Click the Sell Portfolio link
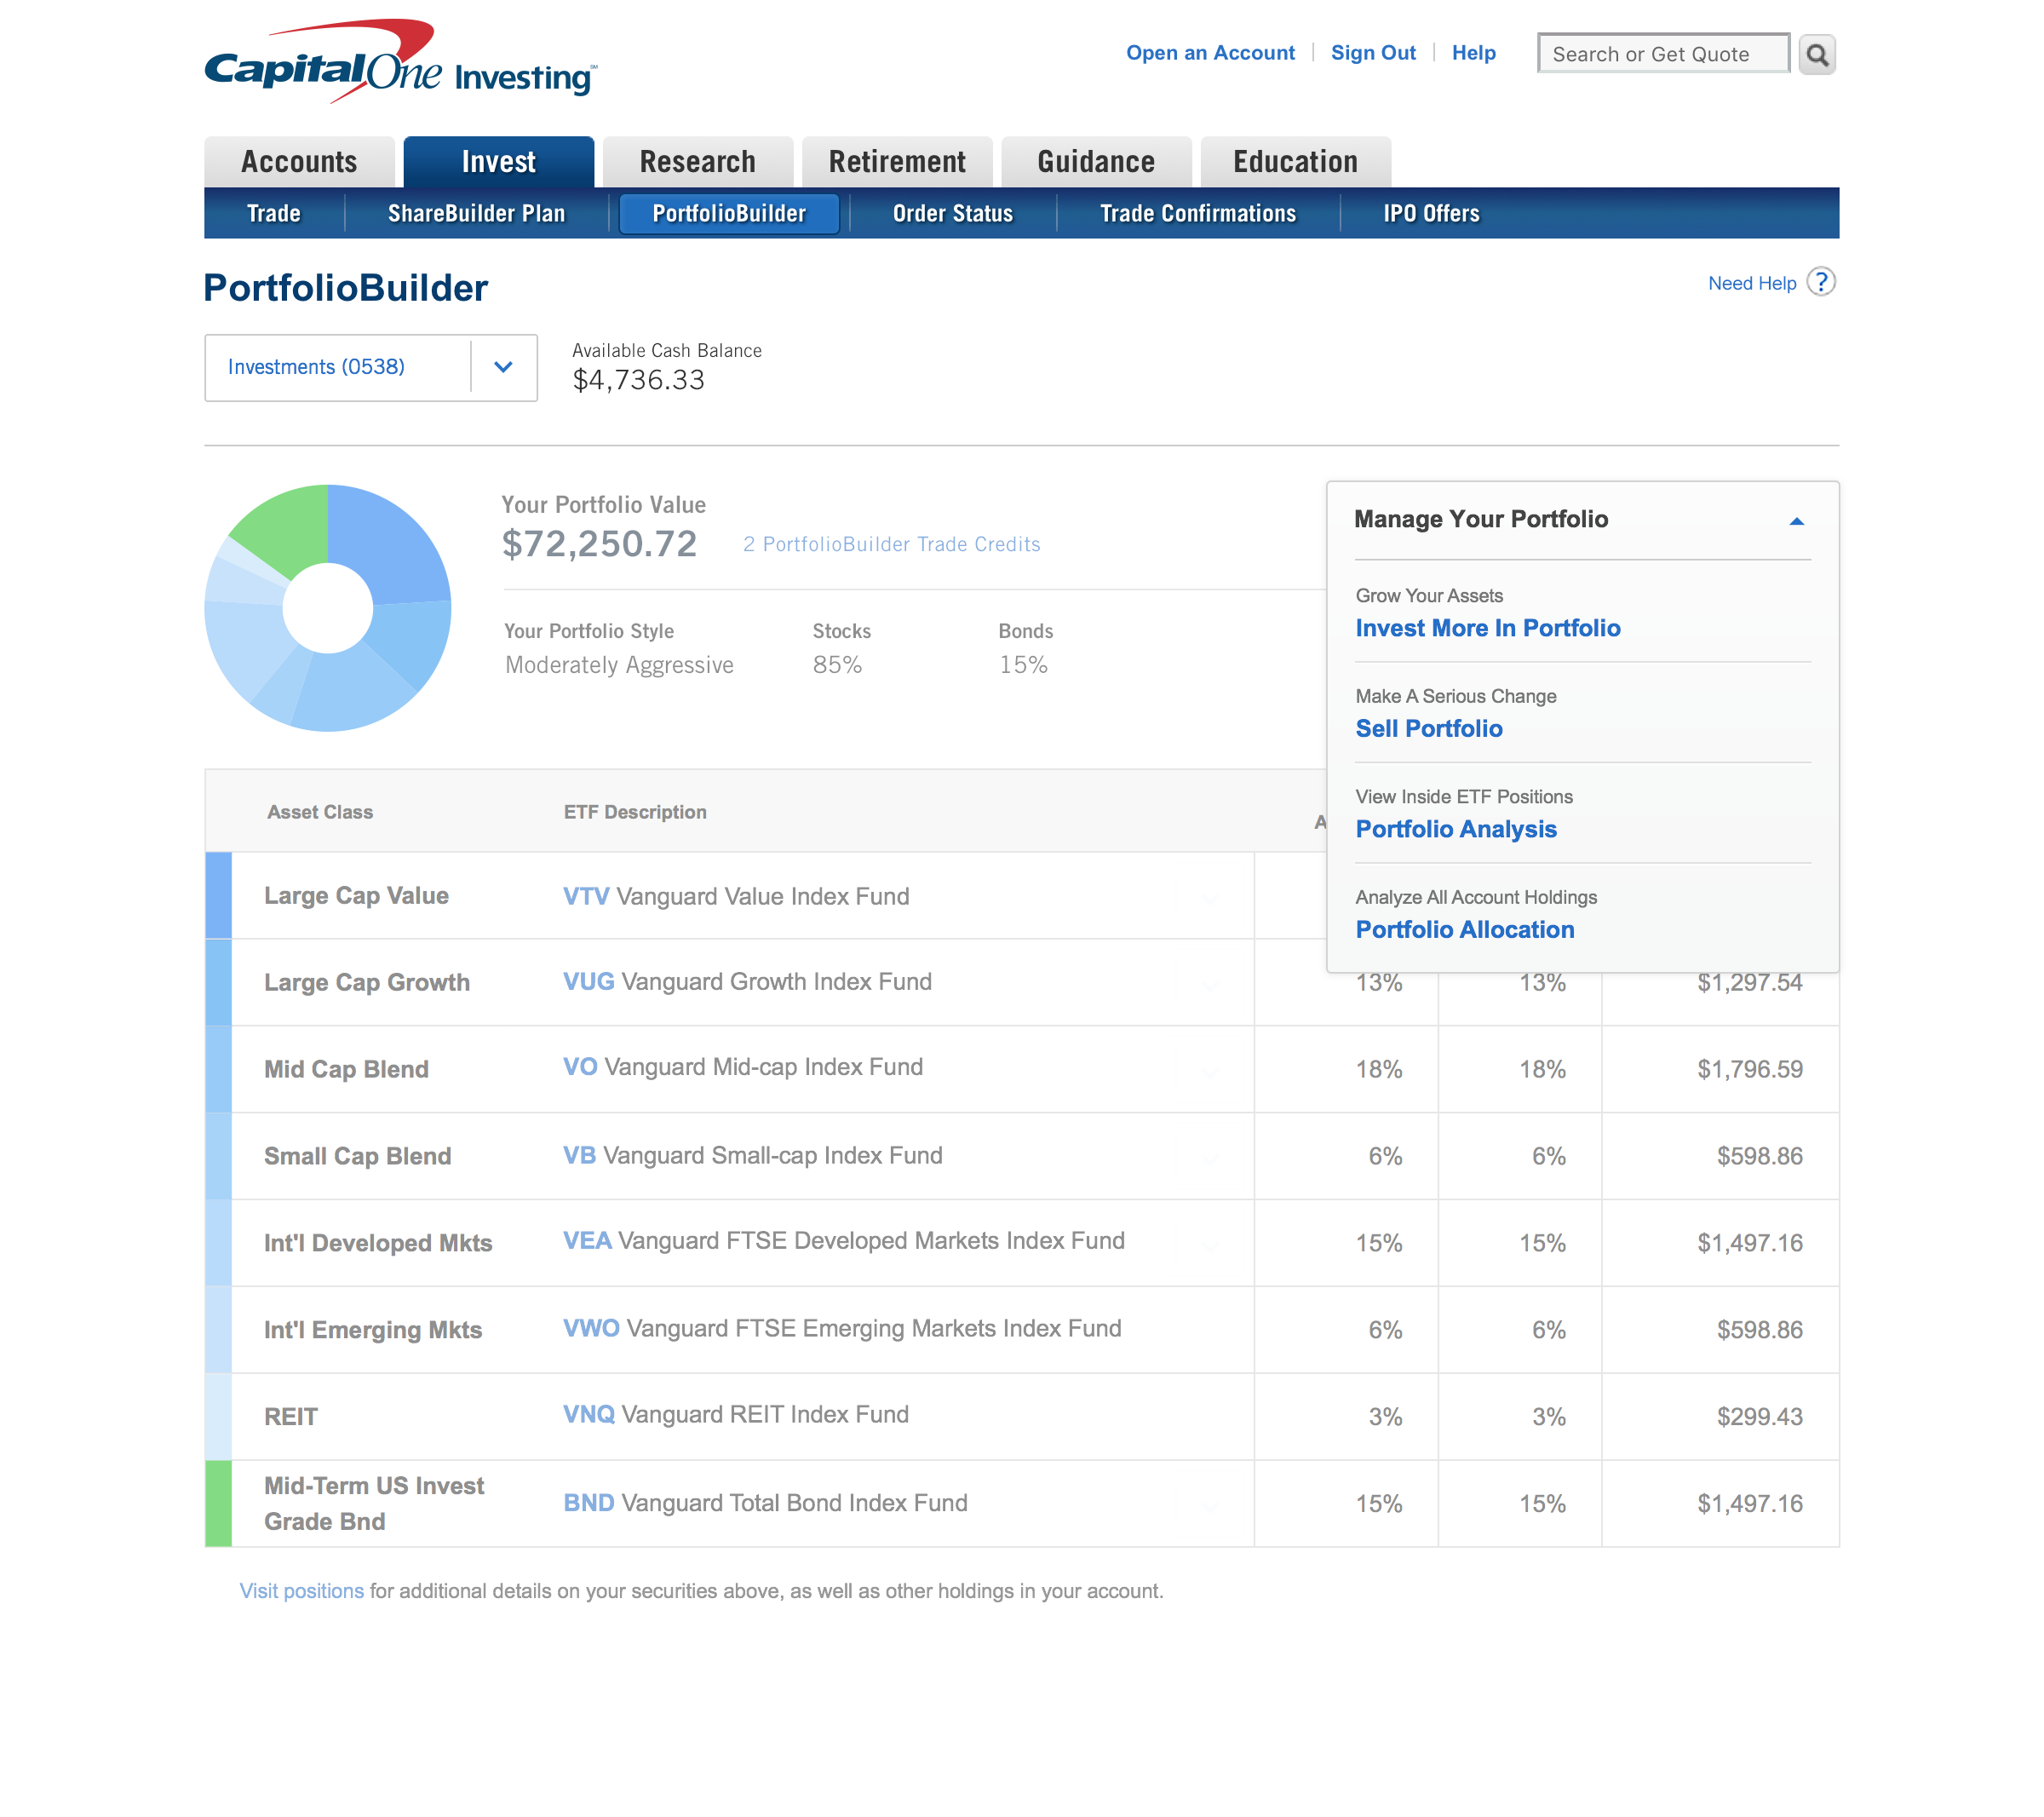The width and height of the screenshot is (2044, 1817). pos(1428,728)
